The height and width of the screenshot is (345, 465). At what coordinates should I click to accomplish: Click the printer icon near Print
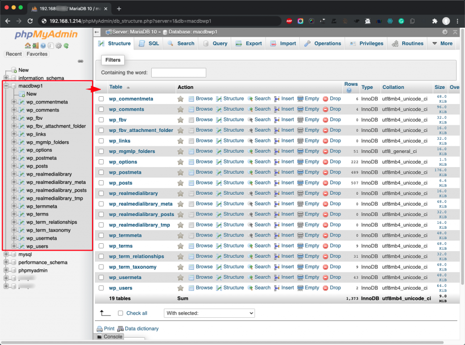click(x=100, y=329)
